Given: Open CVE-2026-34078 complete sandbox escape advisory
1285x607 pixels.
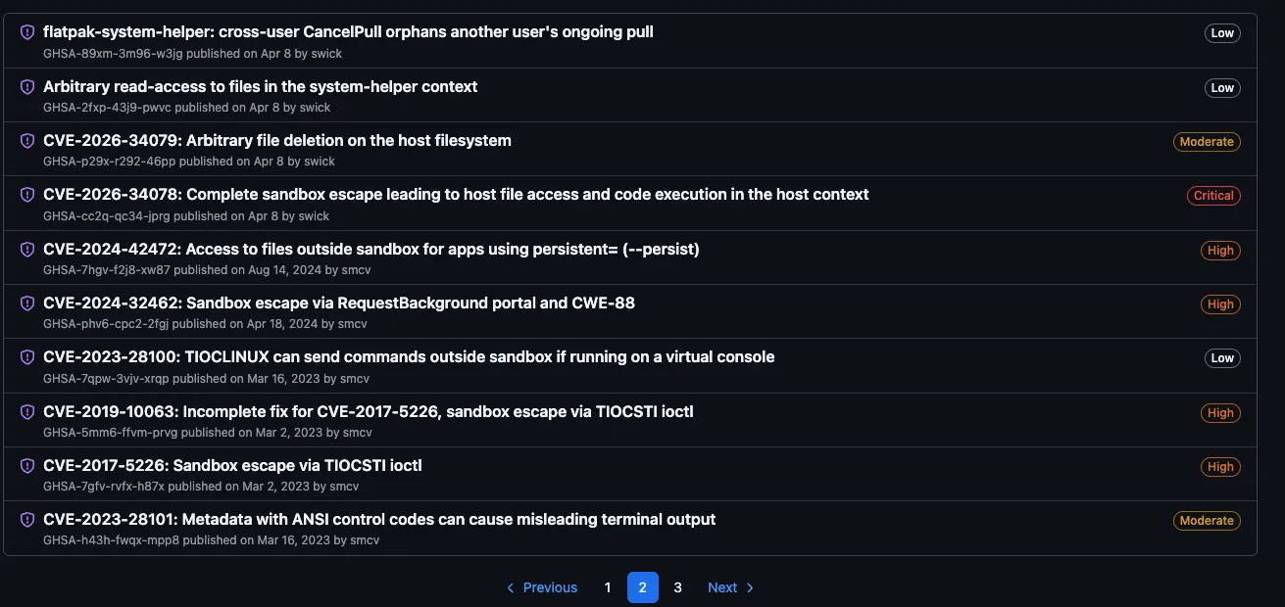Looking at the screenshot, I should [x=456, y=195].
